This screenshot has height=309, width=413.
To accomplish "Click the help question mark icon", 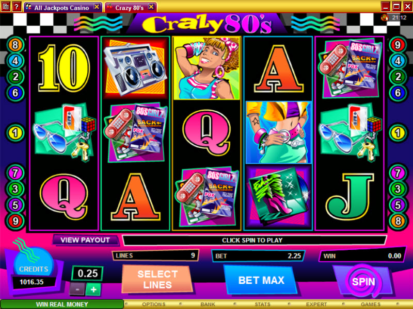I will [x=17, y=6].
